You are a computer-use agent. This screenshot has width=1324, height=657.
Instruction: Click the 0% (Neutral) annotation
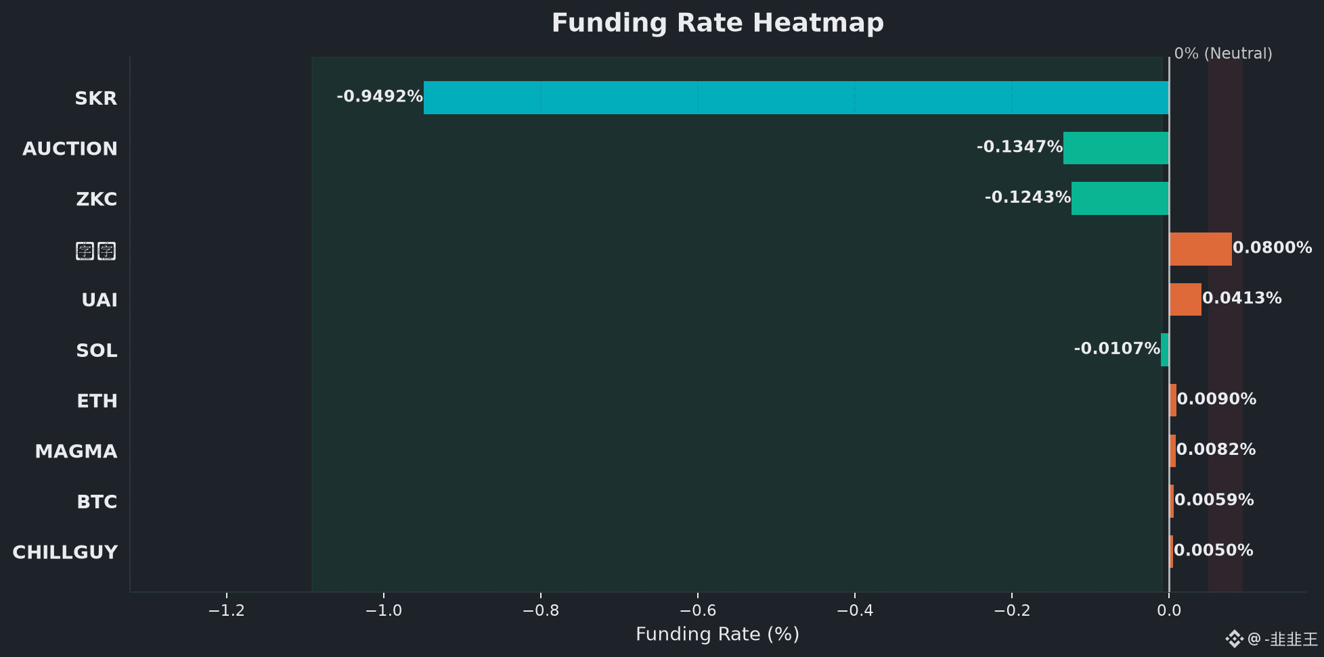click(x=1223, y=54)
